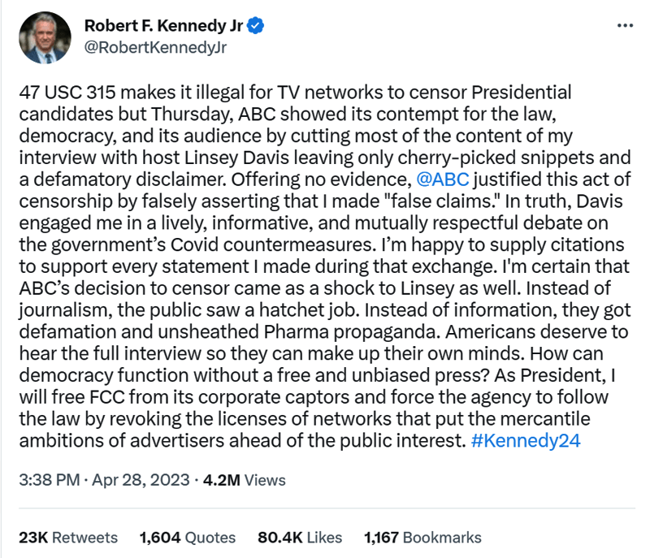The height and width of the screenshot is (558, 650).
Task: Show the 23K Retweets list
Action: click(68, 538)
